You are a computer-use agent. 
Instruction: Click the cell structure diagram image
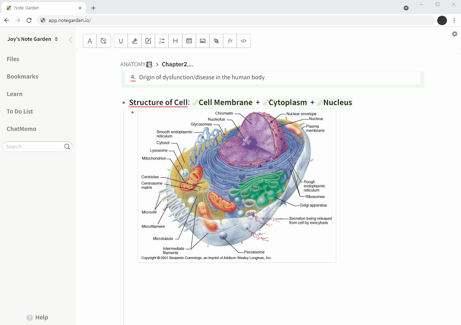tap(237, 185)
